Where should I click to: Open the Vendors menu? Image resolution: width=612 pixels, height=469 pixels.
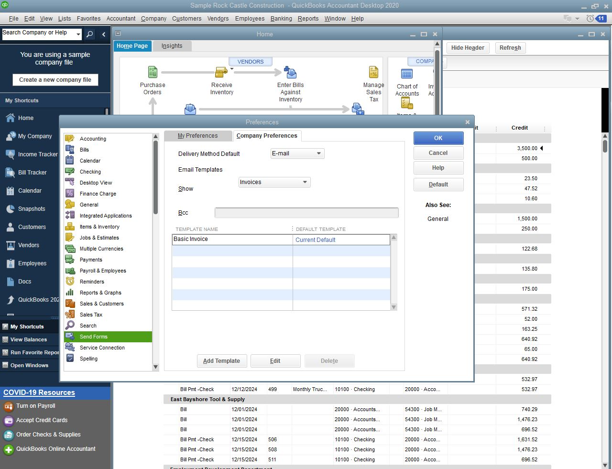pyautogui.click(x=218, y=19)
